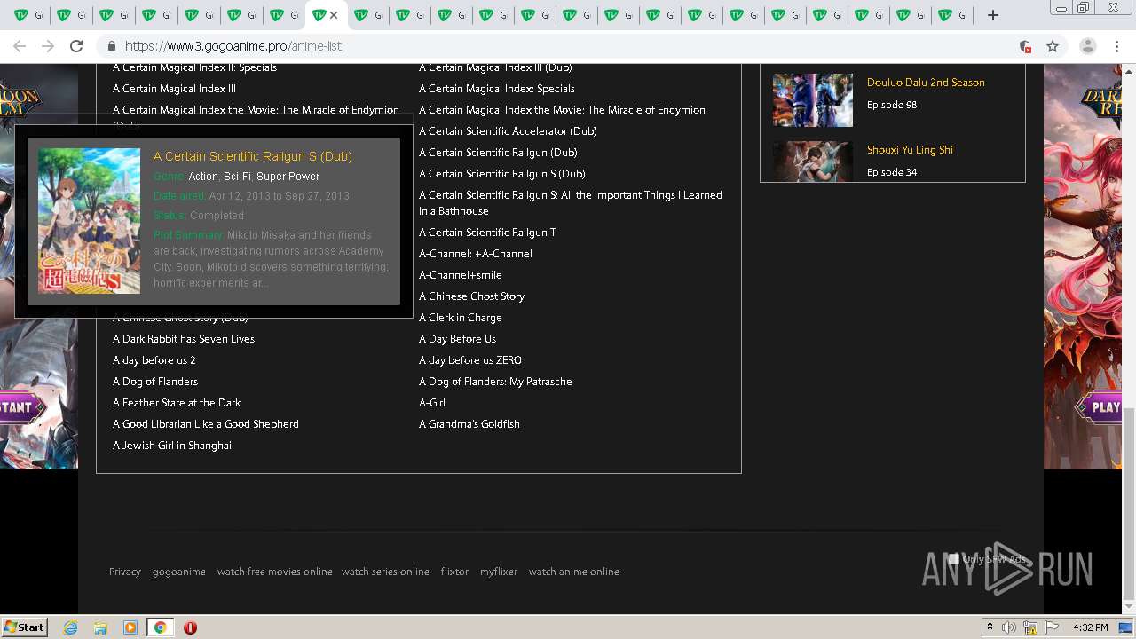Click the system clock showing 4:32 PM
This screenshot has width=1136, height=639.
coord(1090,627)
